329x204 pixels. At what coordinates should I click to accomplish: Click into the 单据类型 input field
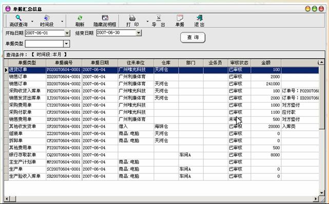(x=44, y=44)
